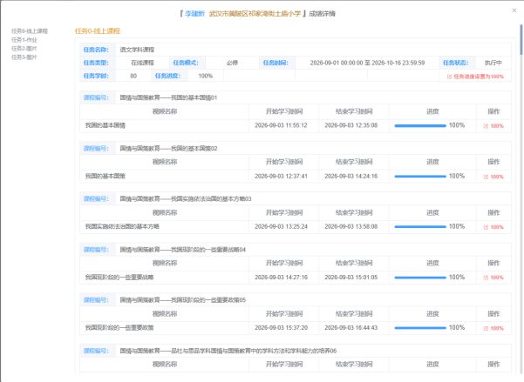Click course title ending 重要政策05
The height and width of the screenshot is (382, 524).
(x=183, y=300)
